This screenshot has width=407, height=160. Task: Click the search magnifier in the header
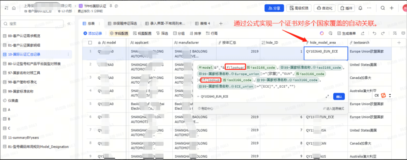coord(383,8)
